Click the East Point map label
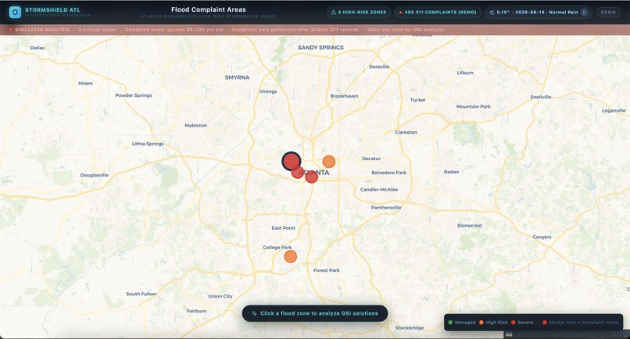 [283, 228]
